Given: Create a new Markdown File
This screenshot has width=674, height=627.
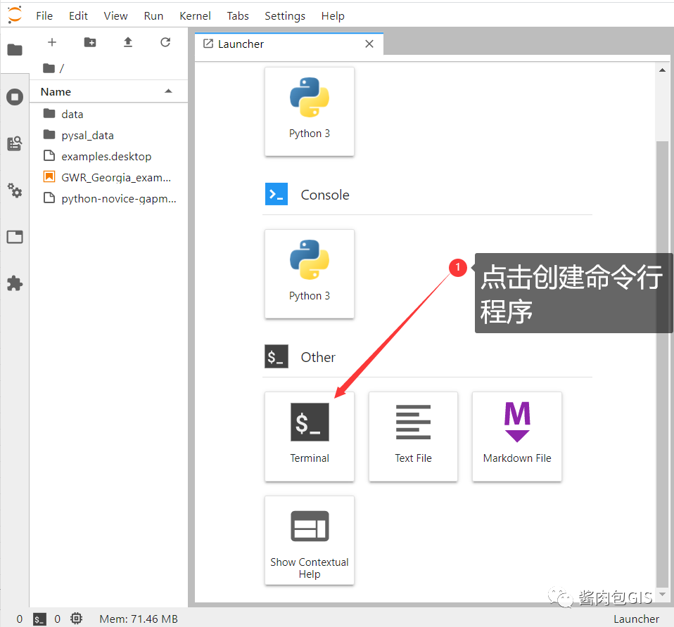Looking at the screenshot, I should tap(517, 437).
